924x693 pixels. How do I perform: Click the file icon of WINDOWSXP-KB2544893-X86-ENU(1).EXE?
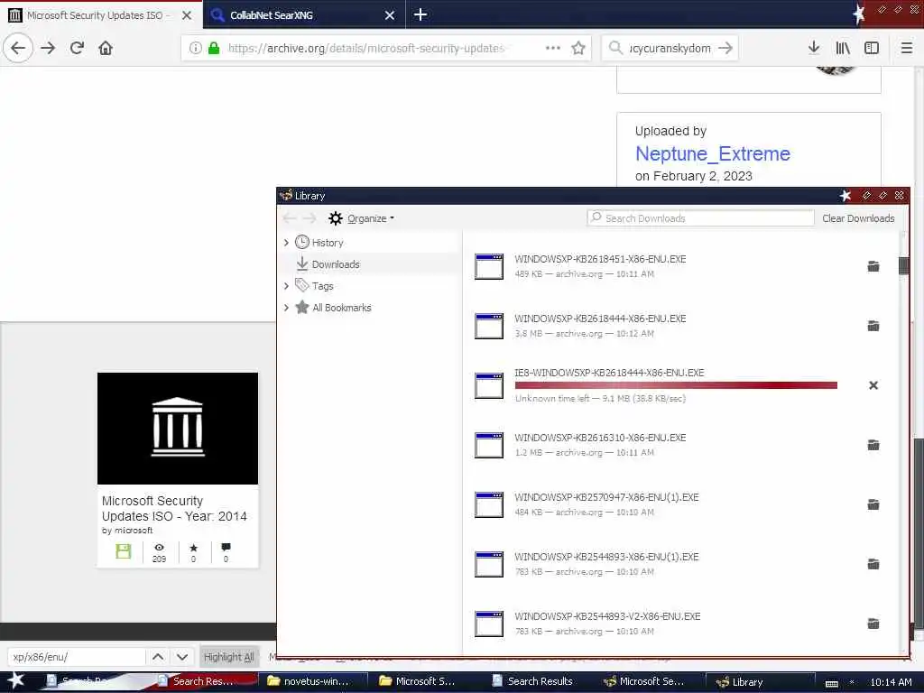(x=489, y=564)
